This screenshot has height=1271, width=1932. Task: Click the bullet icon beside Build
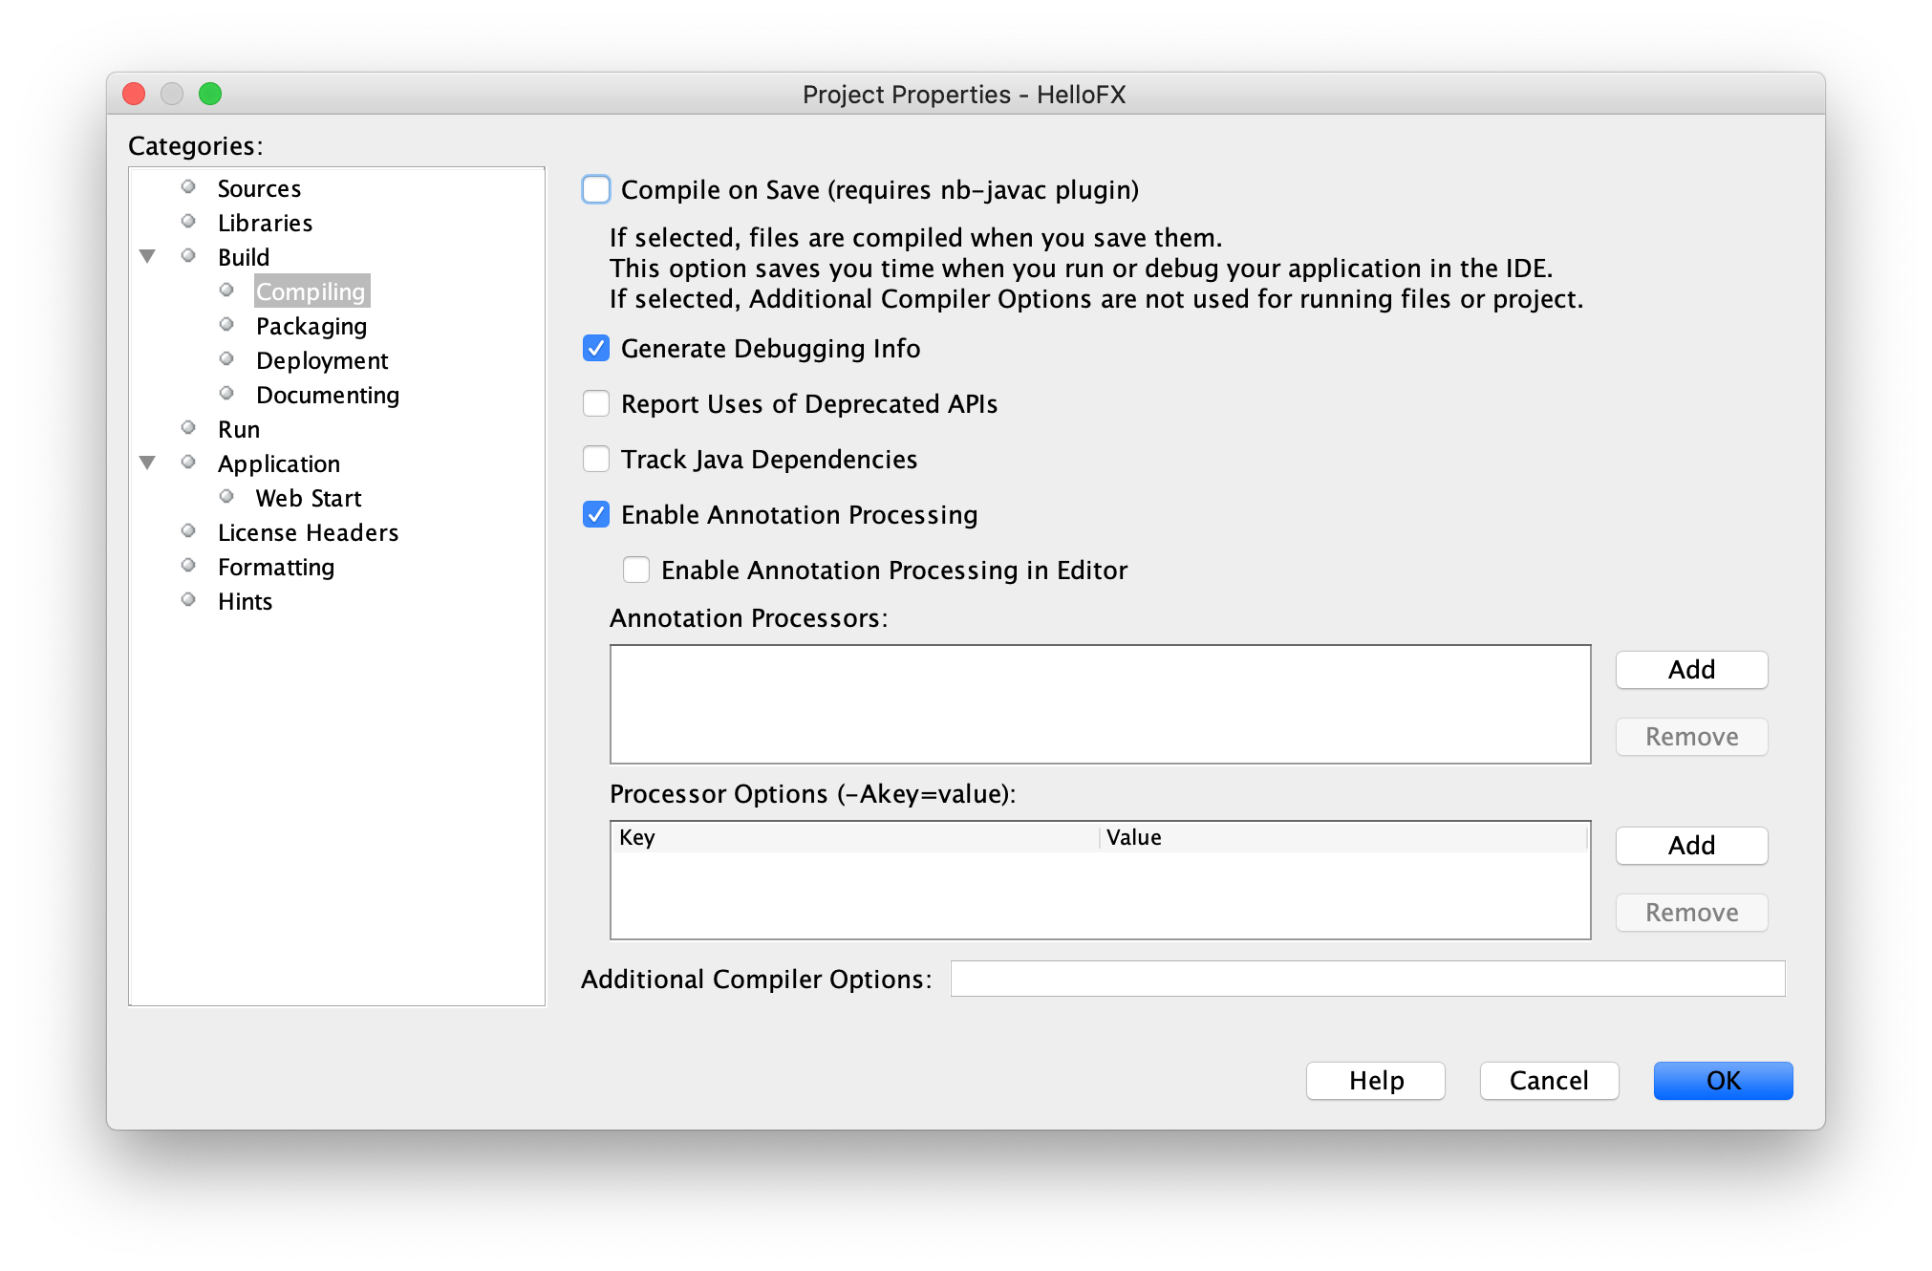tap(188, 255)
